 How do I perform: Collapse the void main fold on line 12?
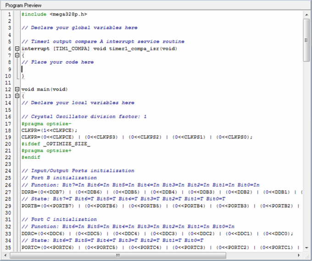17,89
